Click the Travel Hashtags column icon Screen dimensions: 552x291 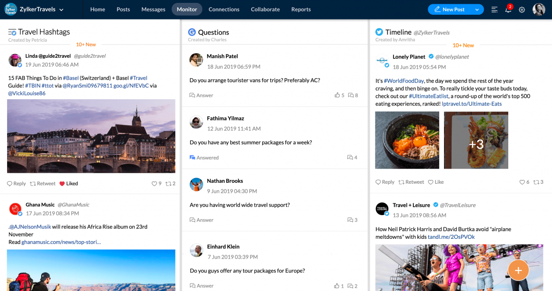(x=12, y=32)
